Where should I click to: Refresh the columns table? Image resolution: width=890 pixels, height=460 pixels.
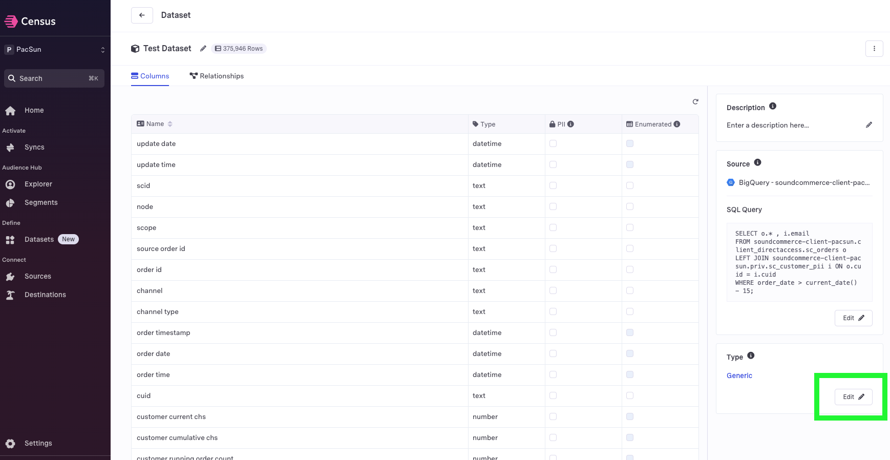coord(695,102)
